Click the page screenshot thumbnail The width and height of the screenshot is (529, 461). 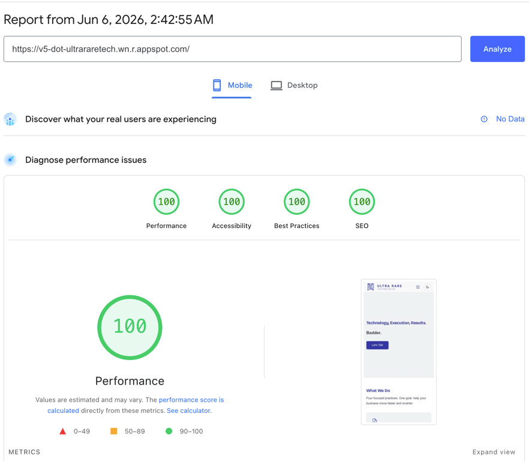point(399,352)
